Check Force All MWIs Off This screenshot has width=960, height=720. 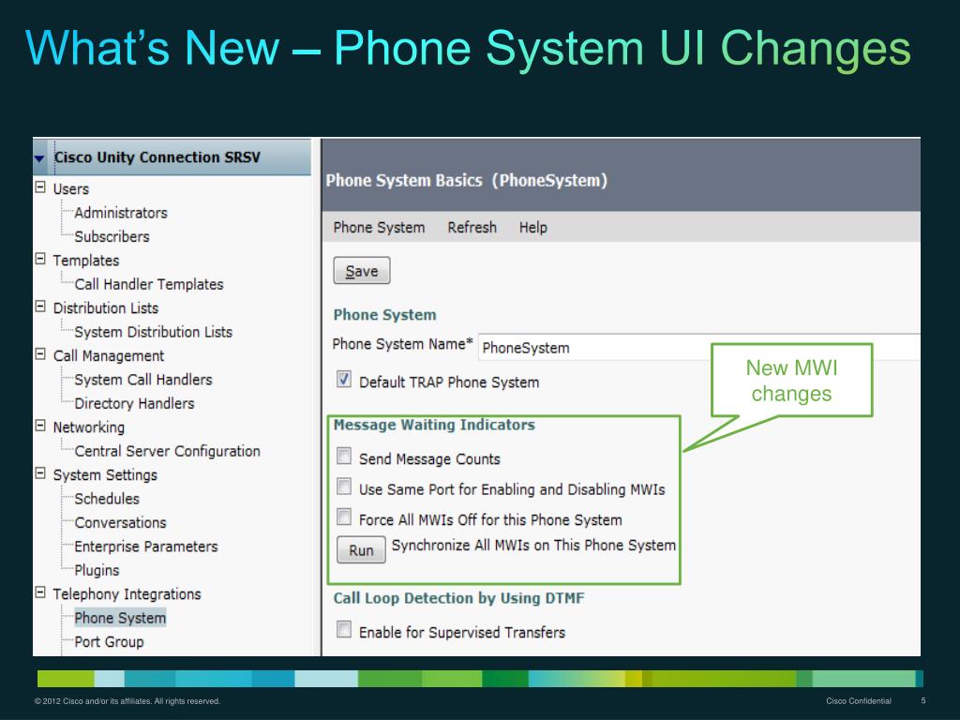(344, 517)
